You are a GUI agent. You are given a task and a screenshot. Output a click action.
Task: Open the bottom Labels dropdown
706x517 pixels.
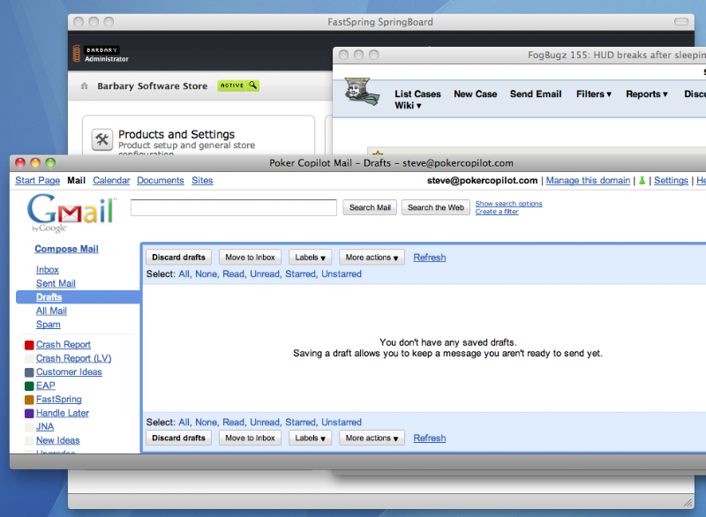[311, 438]
